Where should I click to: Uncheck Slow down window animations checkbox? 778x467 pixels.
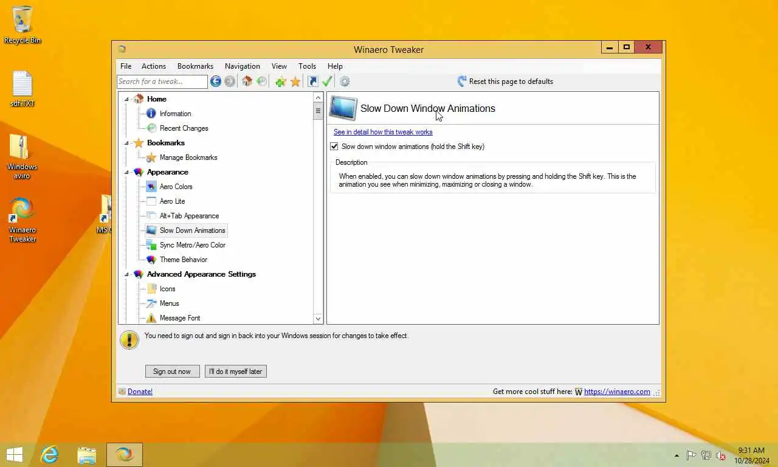tap(334, 147)
